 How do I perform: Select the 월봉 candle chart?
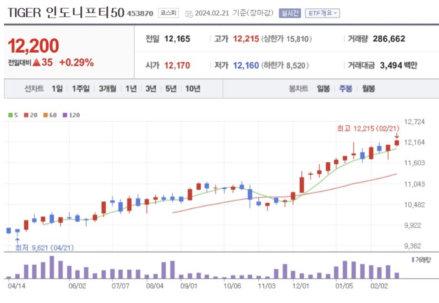(x=368, y=89)
